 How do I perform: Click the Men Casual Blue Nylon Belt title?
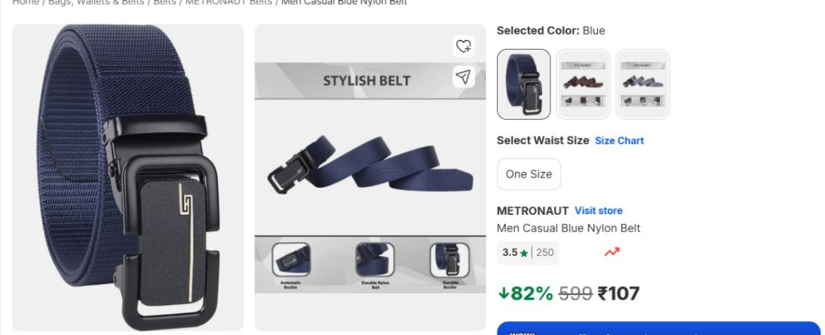tap(569, 228)
